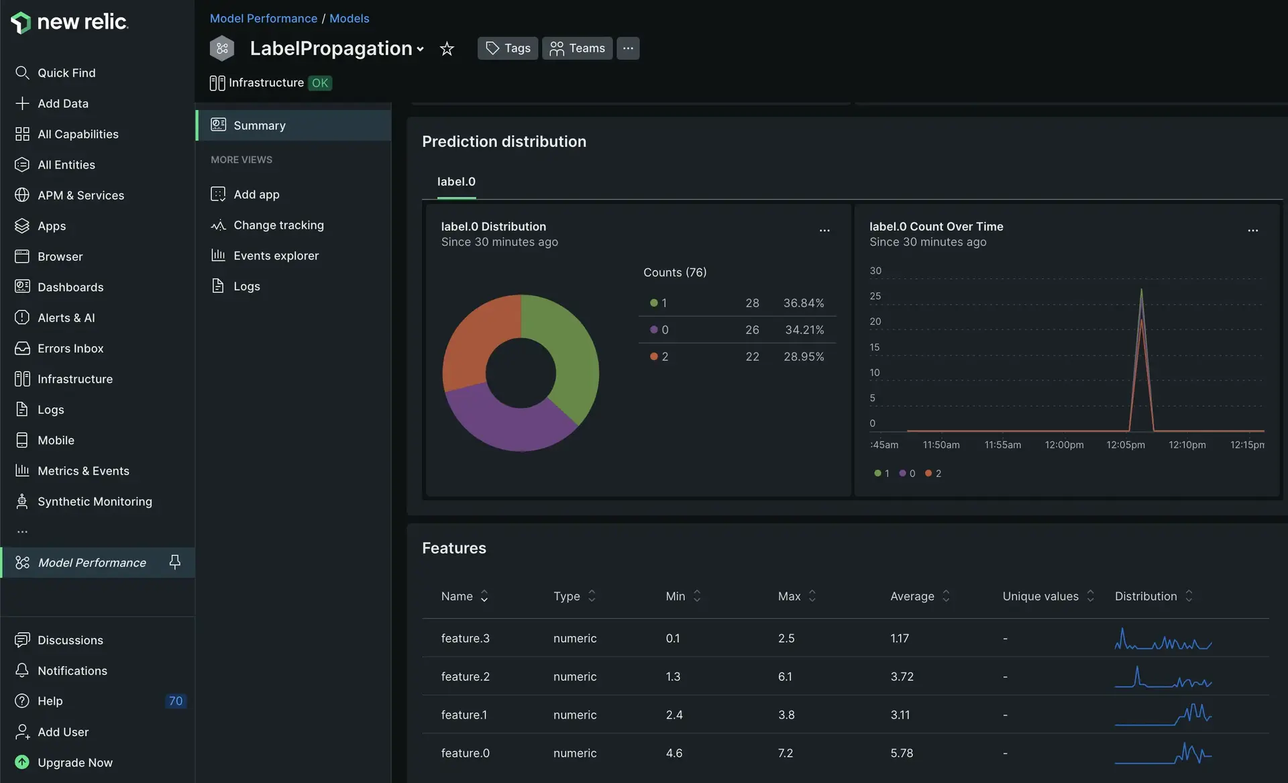Open Synthetic Monitoring panel

95,501
